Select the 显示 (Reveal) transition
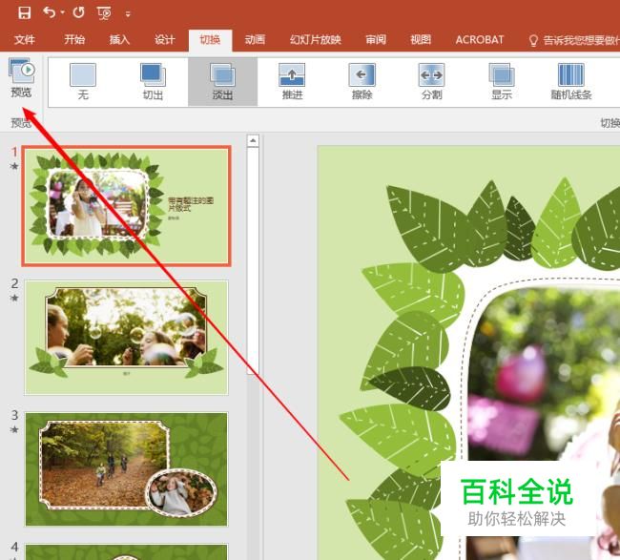This screenshot has height=560, width=620. click(502, 81)
